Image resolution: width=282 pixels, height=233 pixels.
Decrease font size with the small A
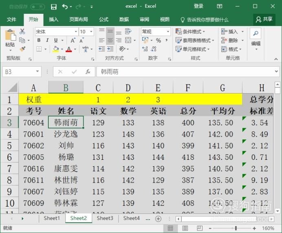(x=82, y=40)
